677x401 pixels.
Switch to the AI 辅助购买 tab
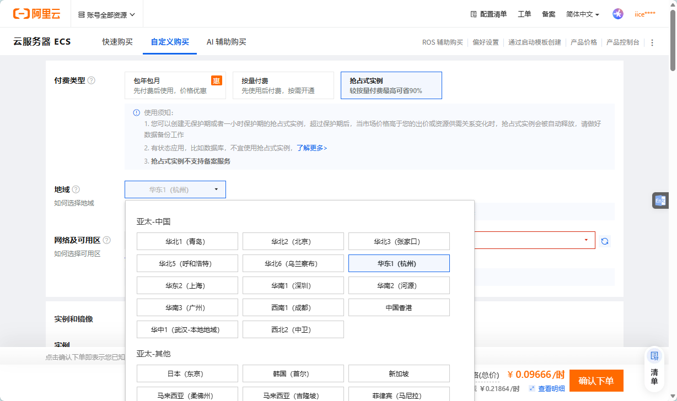click(227, 42)
